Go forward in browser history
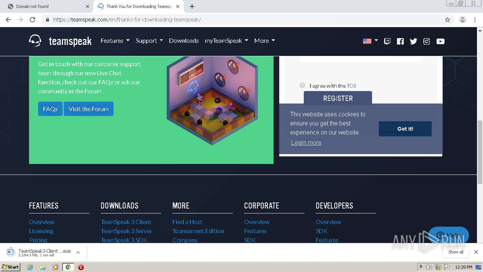 coord(20,20)
